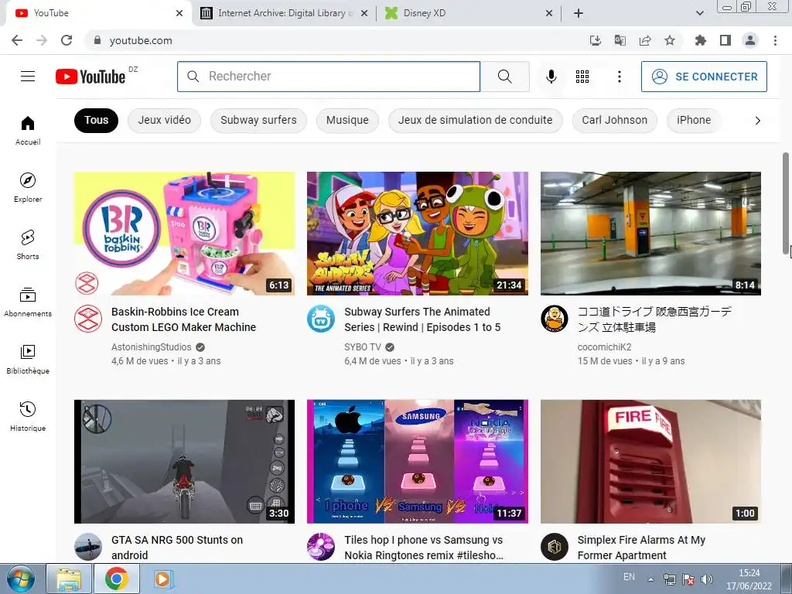
Task: Click the browser back arrow
Action: tap(17, 40)
